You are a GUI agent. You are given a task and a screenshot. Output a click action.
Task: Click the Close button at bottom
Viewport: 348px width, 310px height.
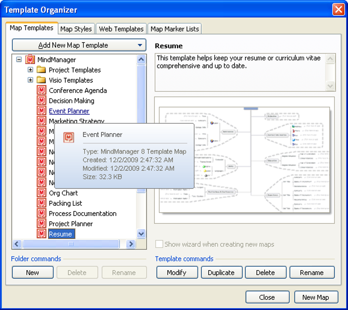point(267,297)
